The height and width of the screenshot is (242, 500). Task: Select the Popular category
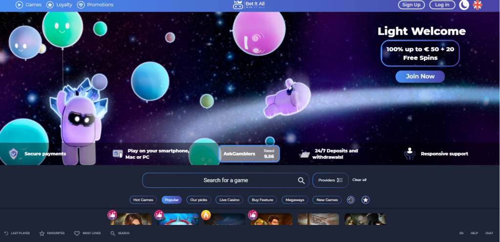coord(171,200)
